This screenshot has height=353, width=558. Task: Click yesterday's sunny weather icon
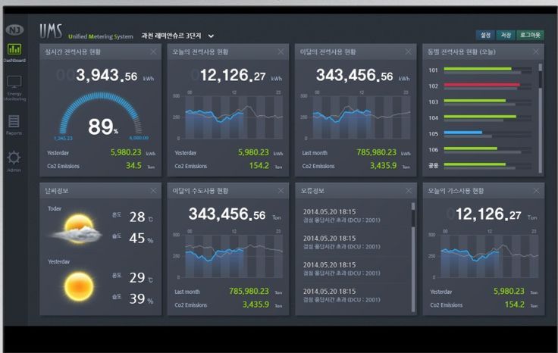77,287
